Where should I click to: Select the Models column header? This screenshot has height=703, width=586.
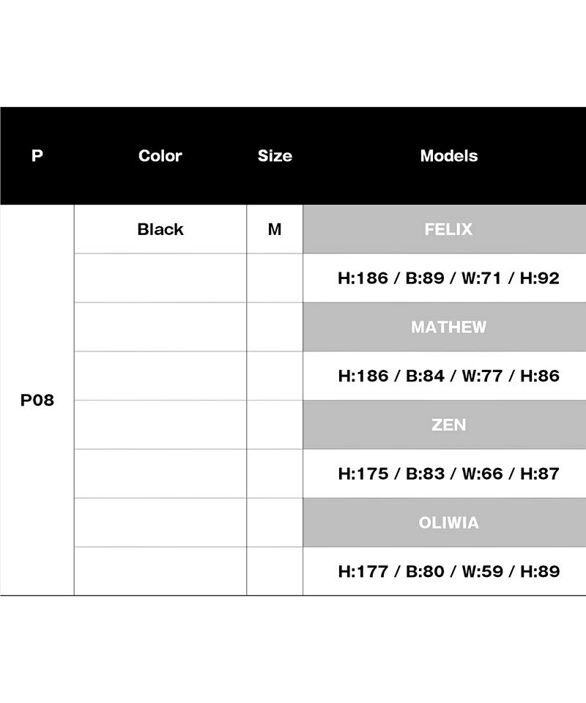(448, 156)
